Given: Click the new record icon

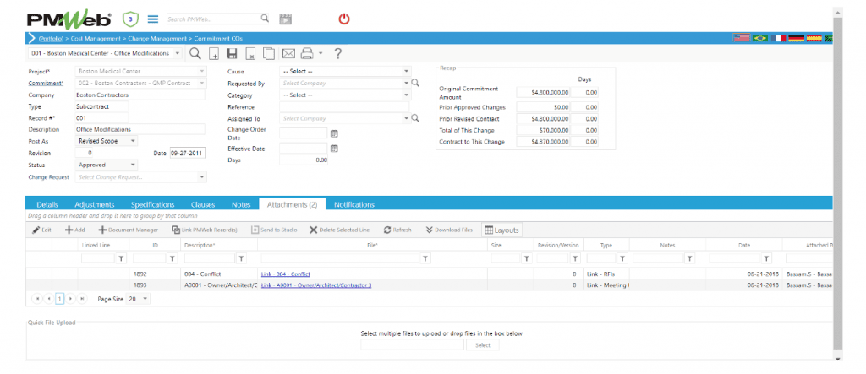Looking at the screenshot, I should tap(214, 54).
